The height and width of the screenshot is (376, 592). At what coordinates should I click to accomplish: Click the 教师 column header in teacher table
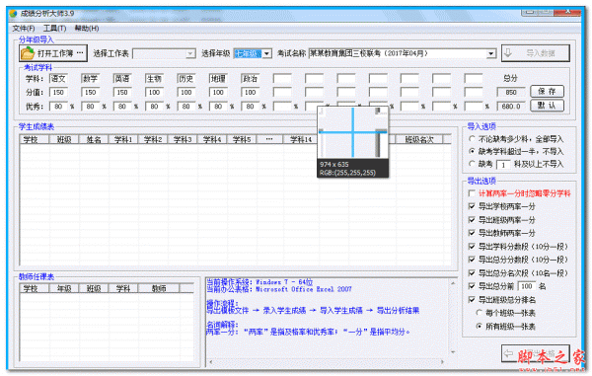pos(159,289)
